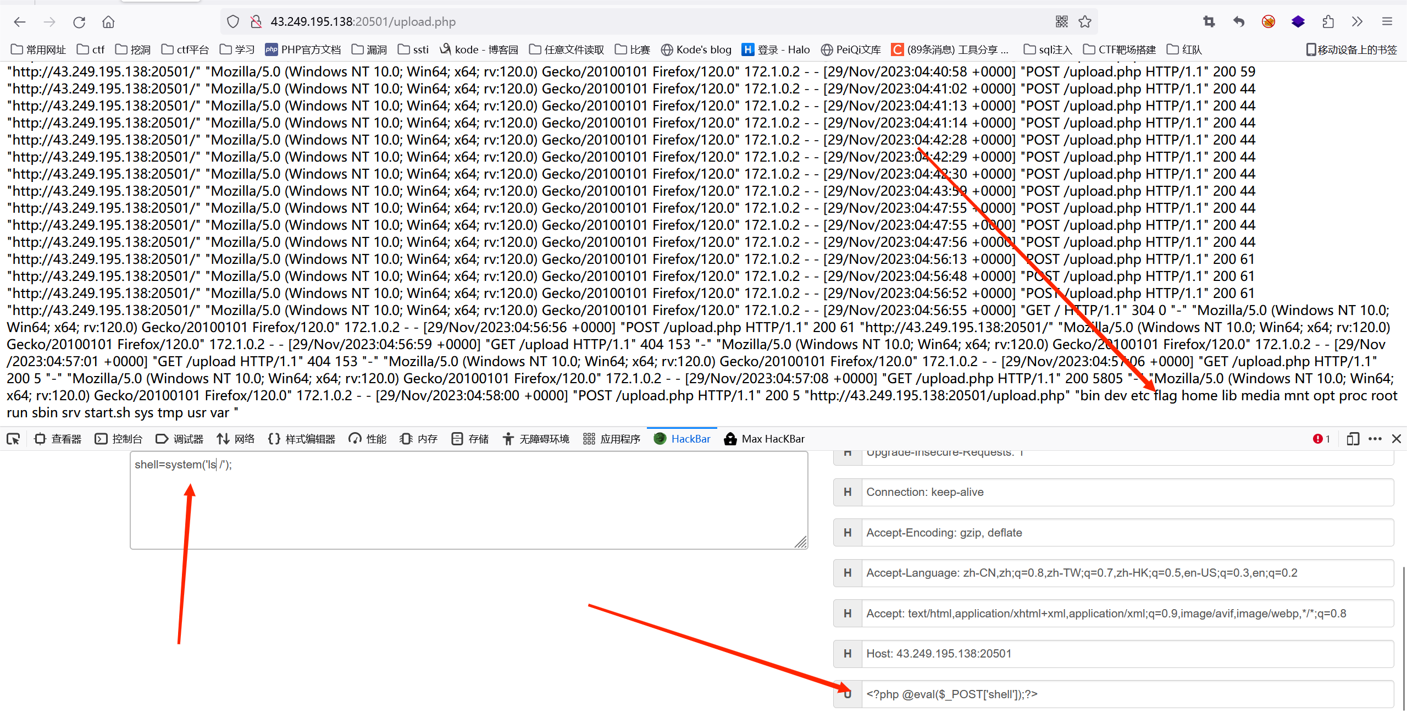Show more toolbar items chevron
The height and width of the screenshot is (718, 1407).
[1357, 22]
